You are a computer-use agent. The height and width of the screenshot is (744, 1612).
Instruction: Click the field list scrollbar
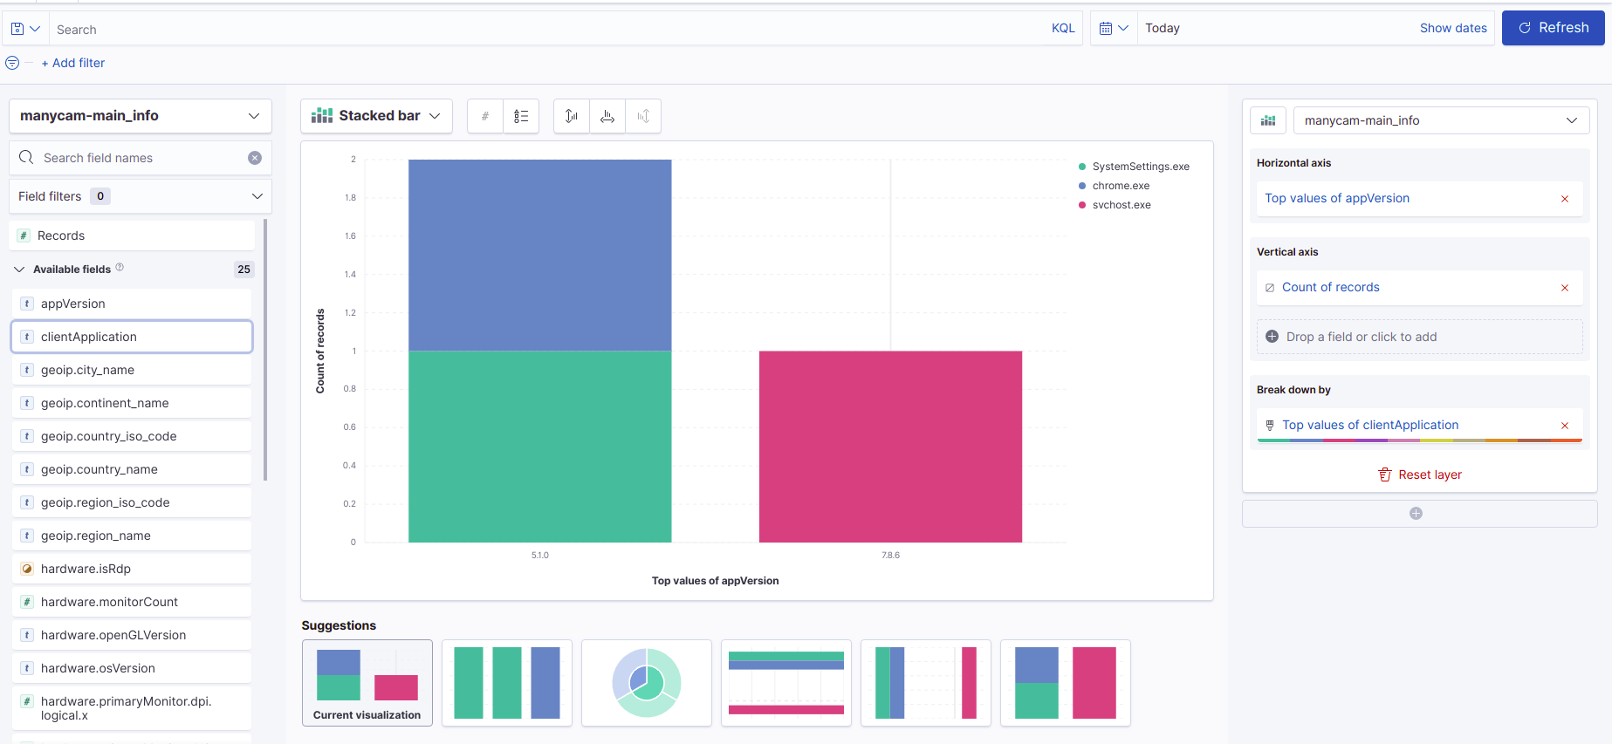[265, 350]
